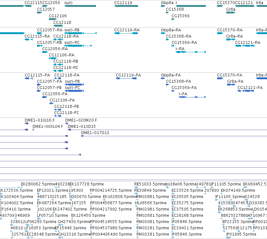Click the su(r)-PC protein label
267x239 pixels.
point(72,88)
